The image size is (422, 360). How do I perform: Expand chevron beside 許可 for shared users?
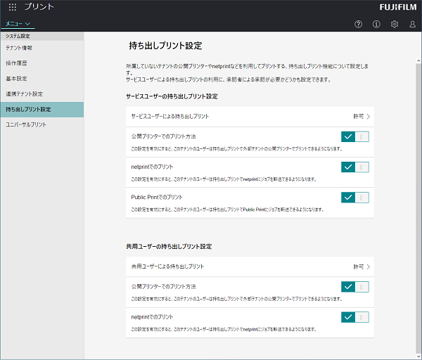368,266
